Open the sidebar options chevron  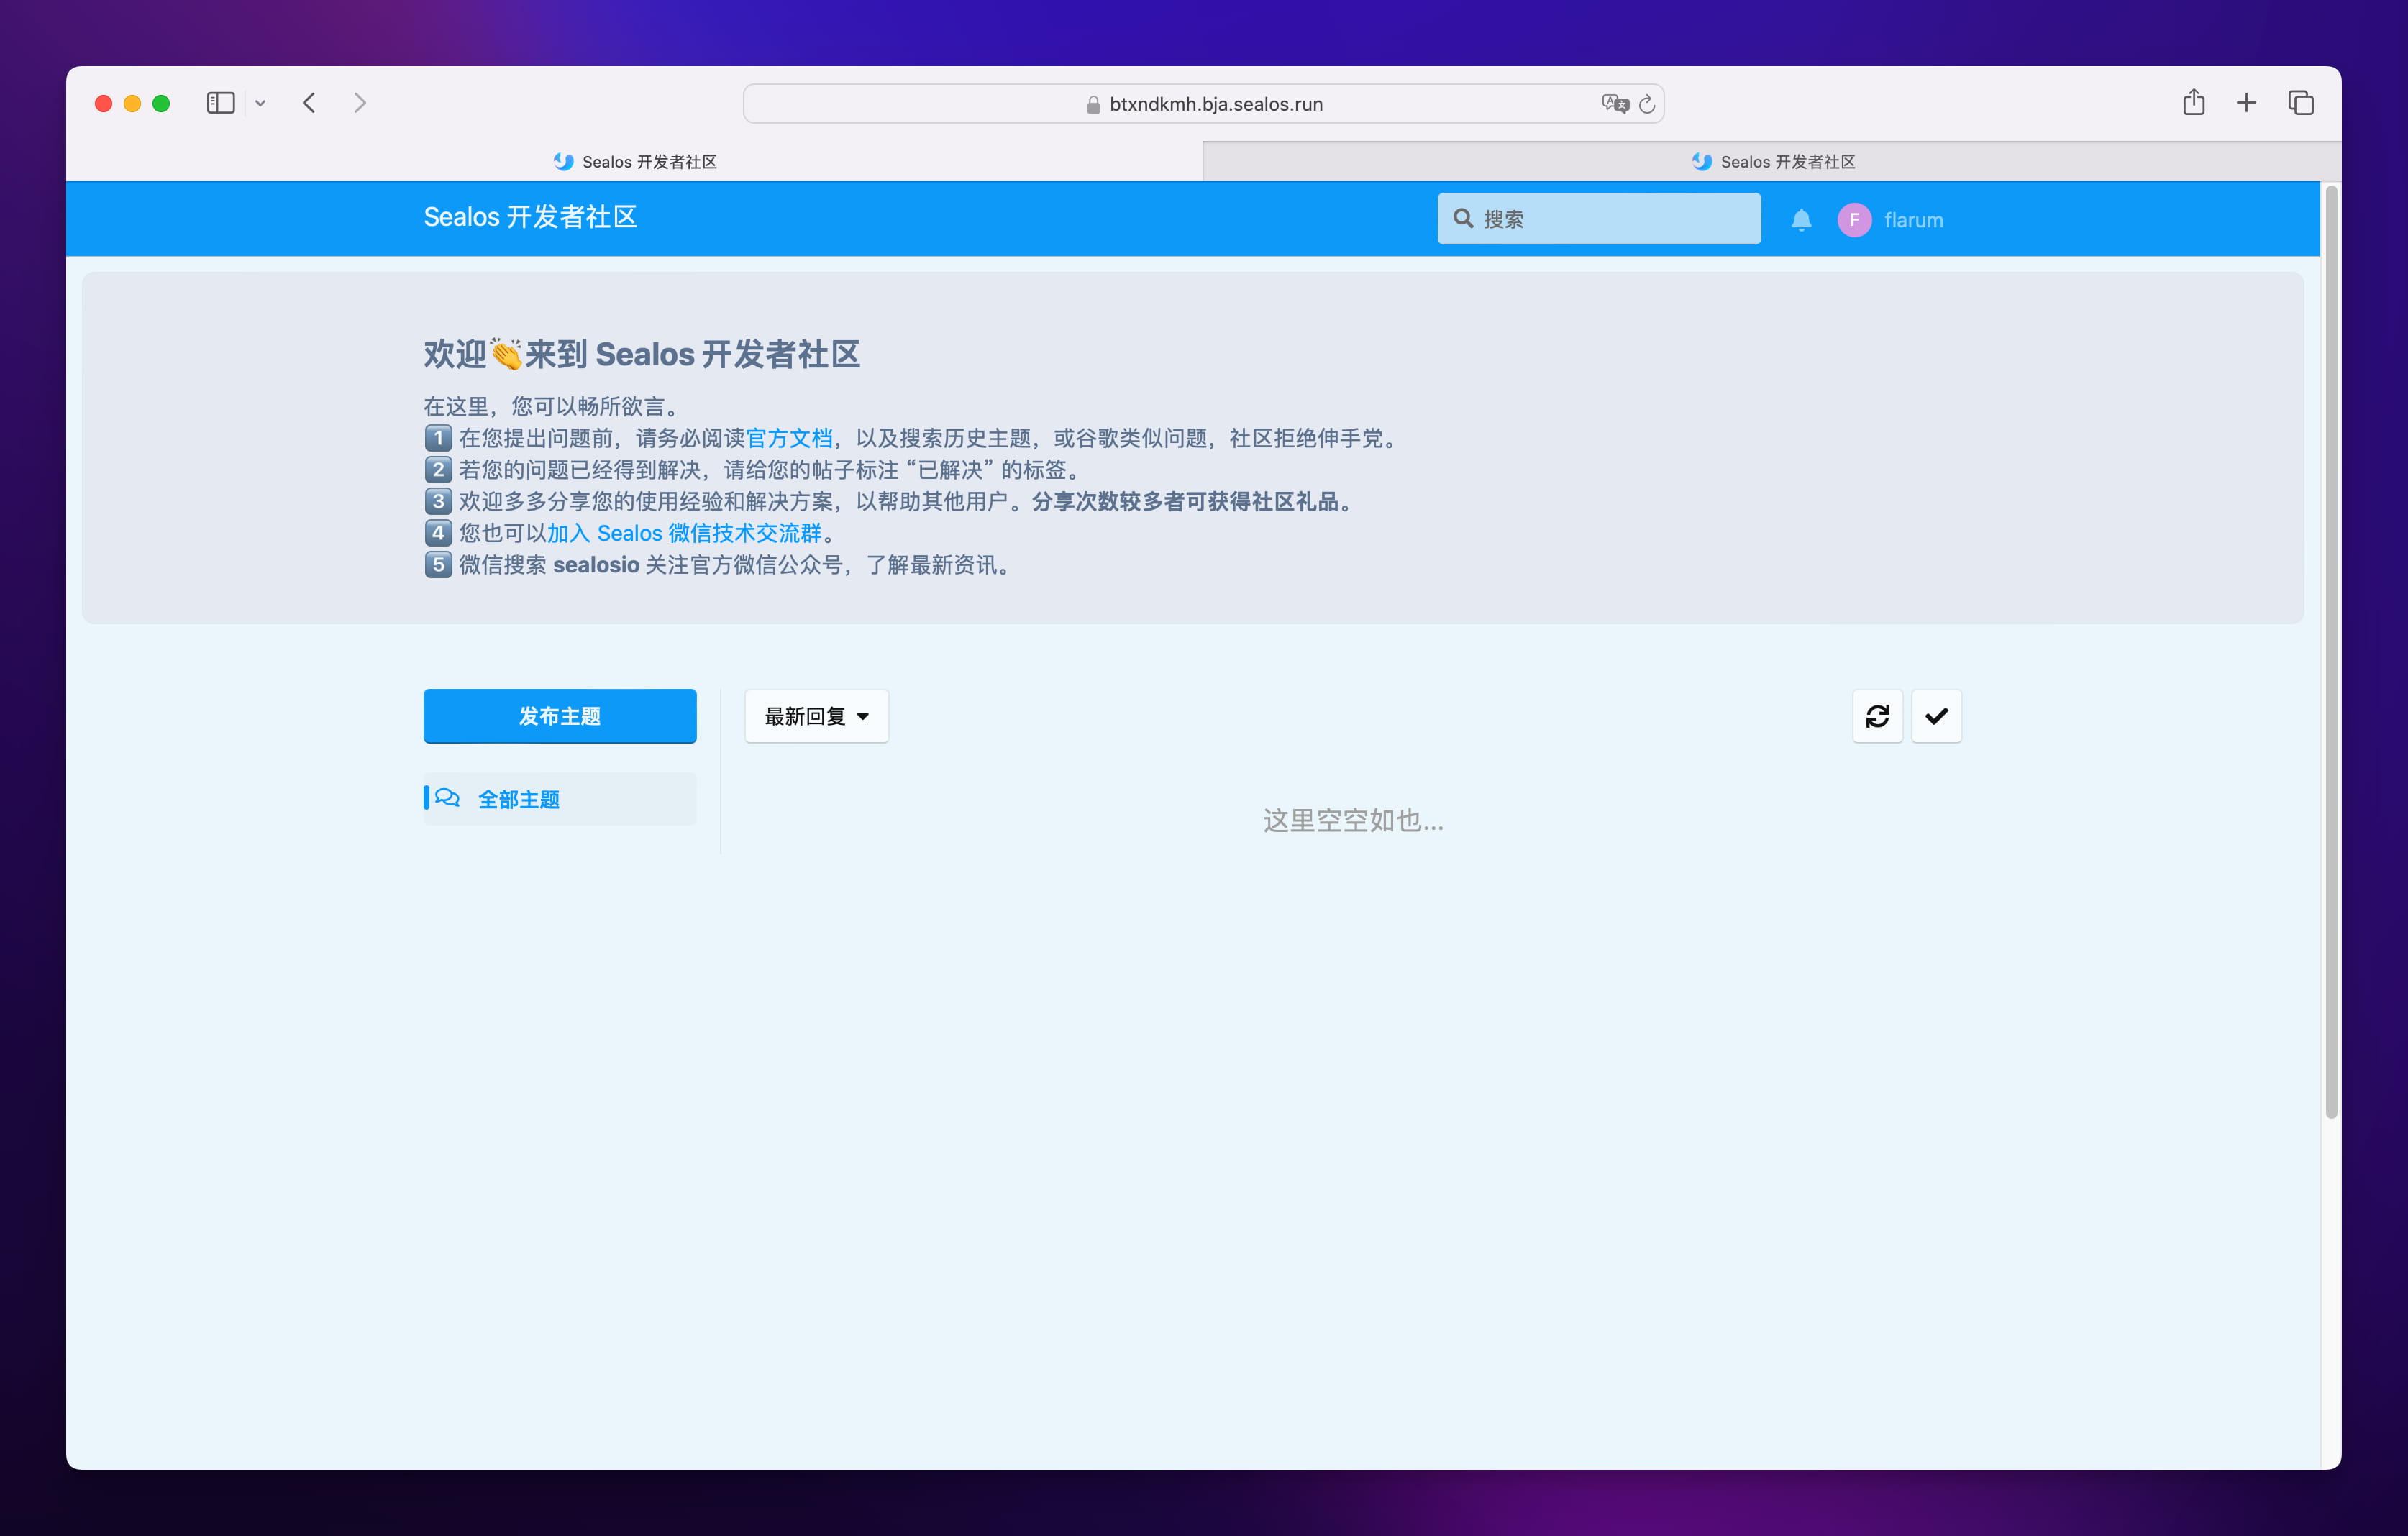[x=260, y=103]
